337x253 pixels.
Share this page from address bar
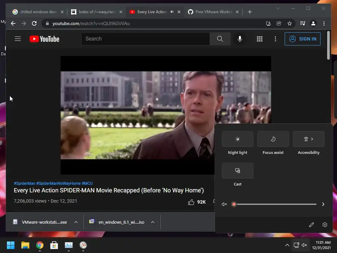279,23
